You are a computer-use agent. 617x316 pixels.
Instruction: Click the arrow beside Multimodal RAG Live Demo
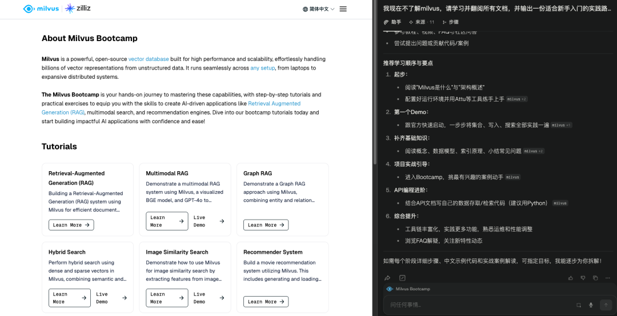(222, 221)
